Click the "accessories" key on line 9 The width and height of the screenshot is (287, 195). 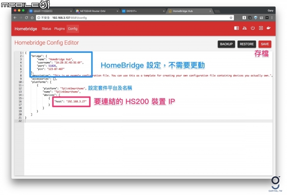coord(40,79)
